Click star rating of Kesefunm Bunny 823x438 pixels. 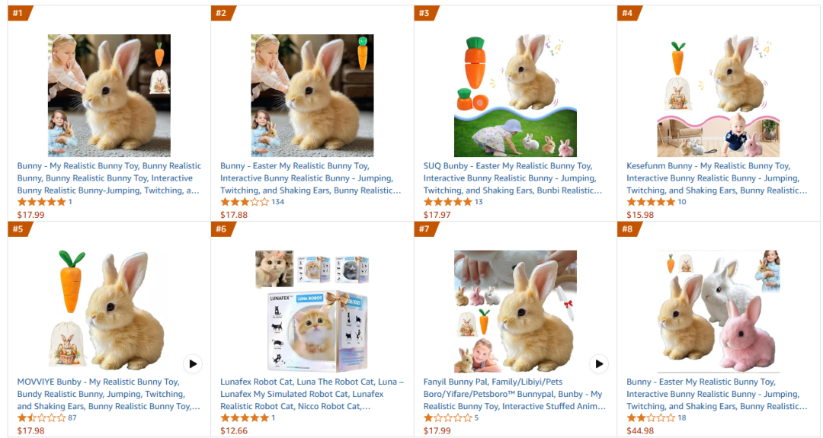point(651,202)
